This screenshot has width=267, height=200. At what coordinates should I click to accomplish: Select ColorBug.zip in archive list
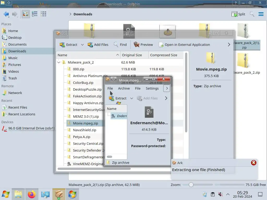(x=83, y=83)
